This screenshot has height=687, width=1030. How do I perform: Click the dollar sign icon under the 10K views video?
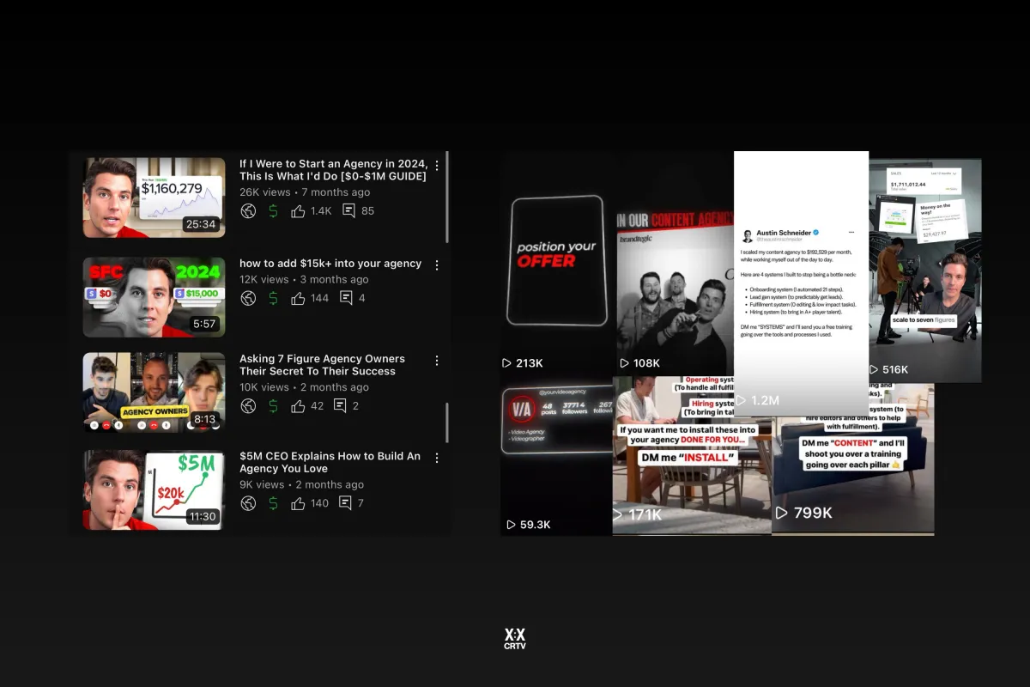(x=273, y=406)
